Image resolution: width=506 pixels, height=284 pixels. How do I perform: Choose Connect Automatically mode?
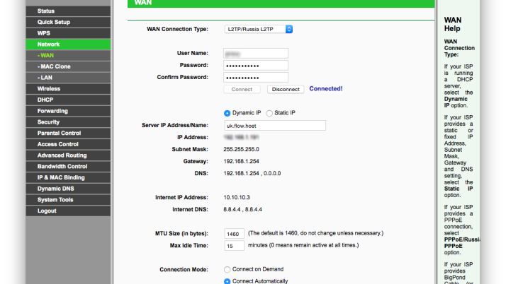[x=227, y=281]
